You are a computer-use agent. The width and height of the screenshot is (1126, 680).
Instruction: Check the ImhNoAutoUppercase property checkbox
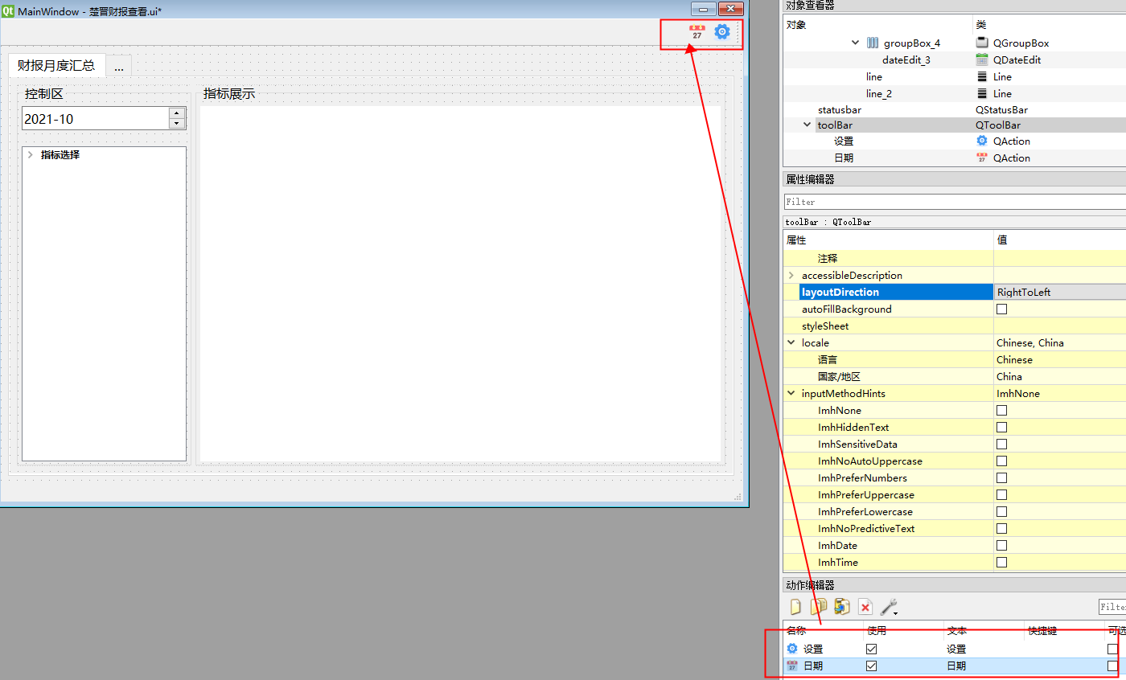pos(1001,461)
